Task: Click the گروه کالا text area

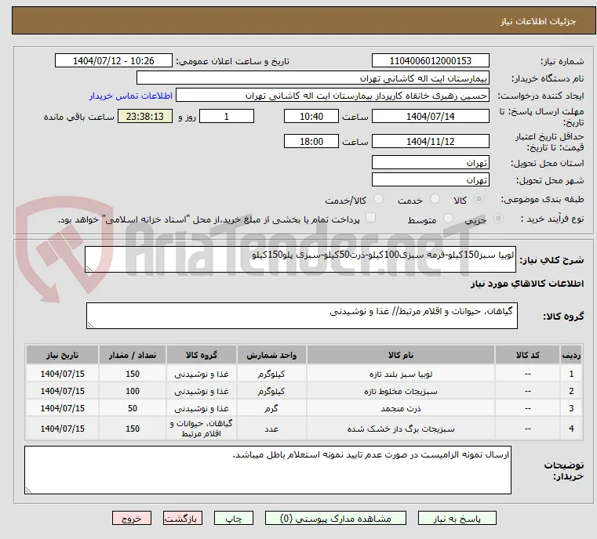Action: (x=301, y=316)
